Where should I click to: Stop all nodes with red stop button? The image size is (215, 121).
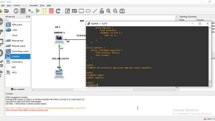click(51, 11)
